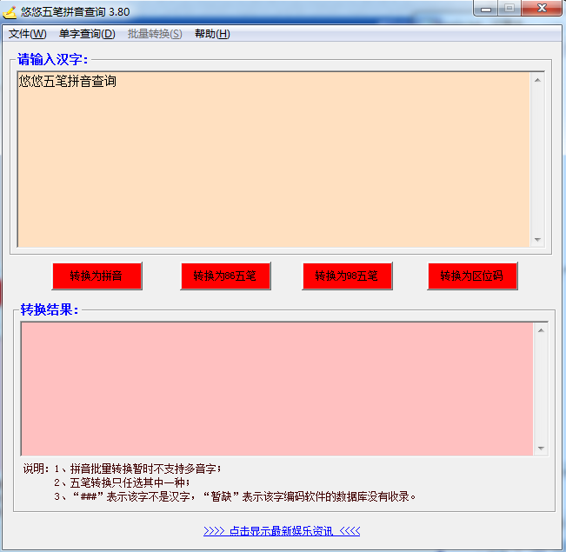Click the input box scroll up arrow
Image resolution: width=566 pixels, height=552 pixels.
(537, 81)
